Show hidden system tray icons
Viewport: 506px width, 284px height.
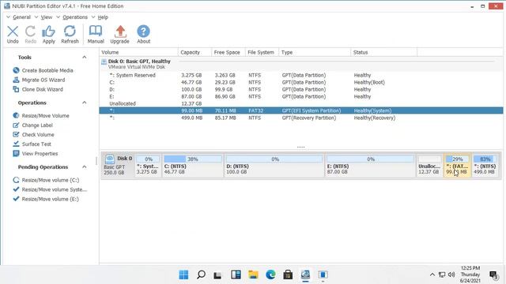point(432,275)
